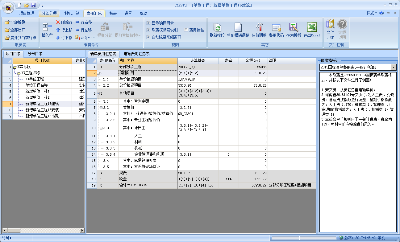Image resolution: width=400 pixels, height=242 pixels.
Task: Open 造价调整 wrench tool
Action: click(x=259, y=30)
